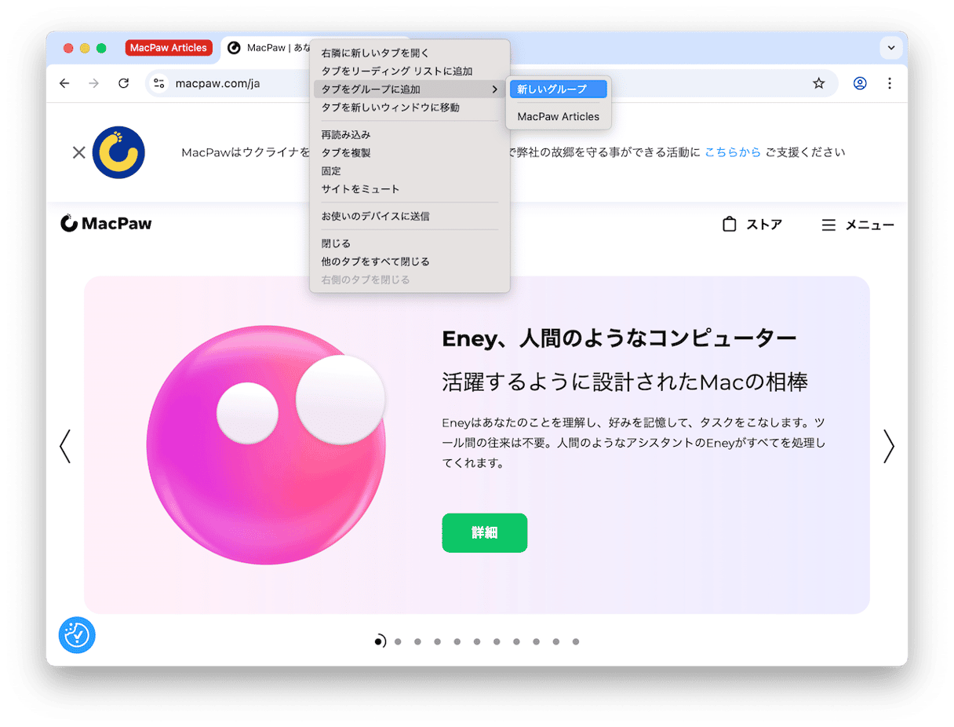Click the green 詳細 button

[485, 533]
